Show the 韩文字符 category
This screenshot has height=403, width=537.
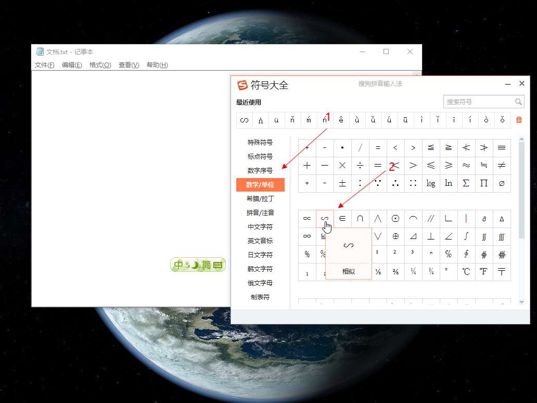tap(260, 269)
